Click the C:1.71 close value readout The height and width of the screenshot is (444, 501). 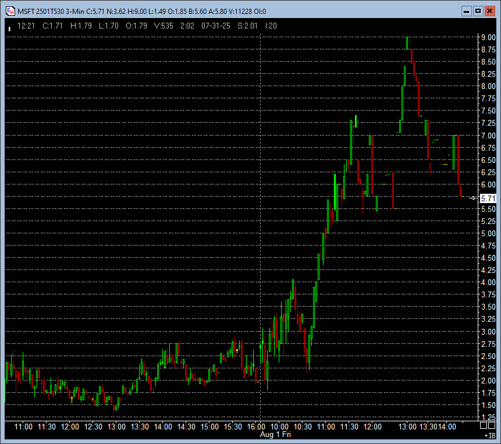tap(53, 26)
